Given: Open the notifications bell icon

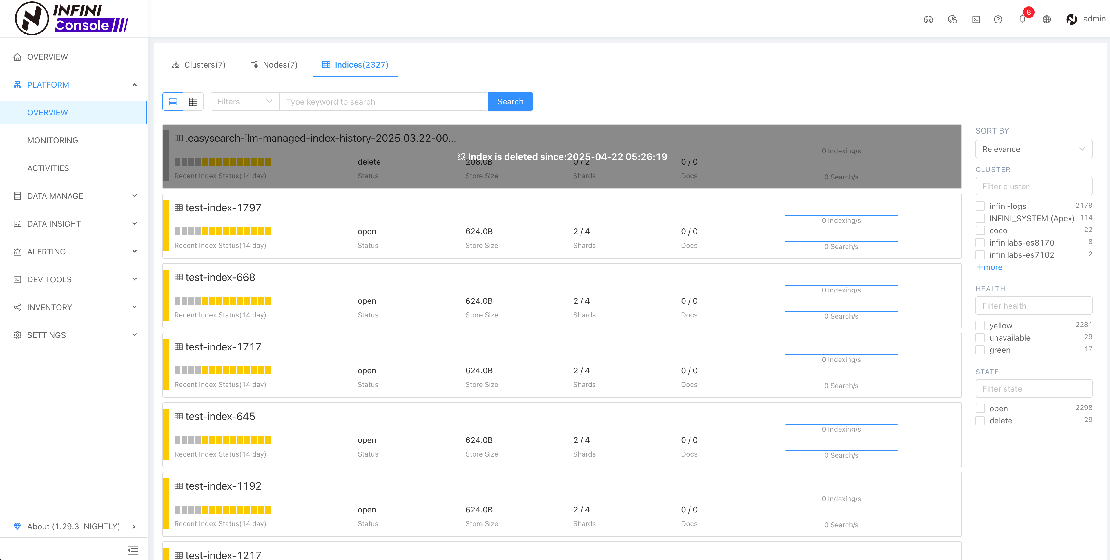Looking at the screenshot, I should click(x=1022, y=19).
